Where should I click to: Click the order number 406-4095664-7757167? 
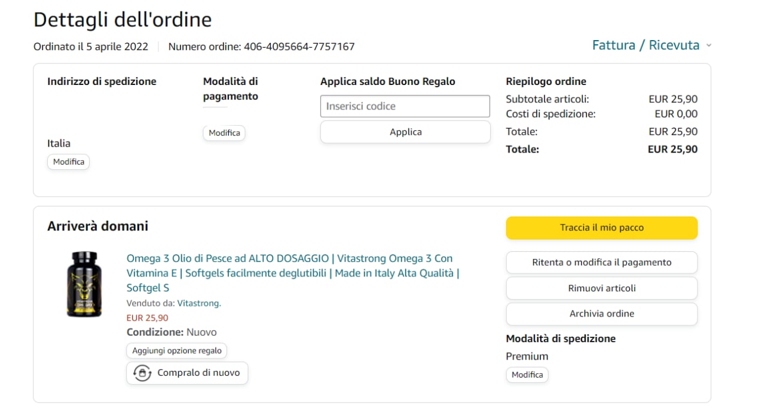pos(299,47)
